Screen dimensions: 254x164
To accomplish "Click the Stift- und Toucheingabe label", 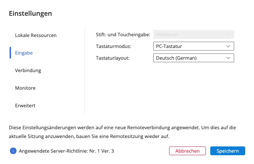I will [x=122, y=35].
